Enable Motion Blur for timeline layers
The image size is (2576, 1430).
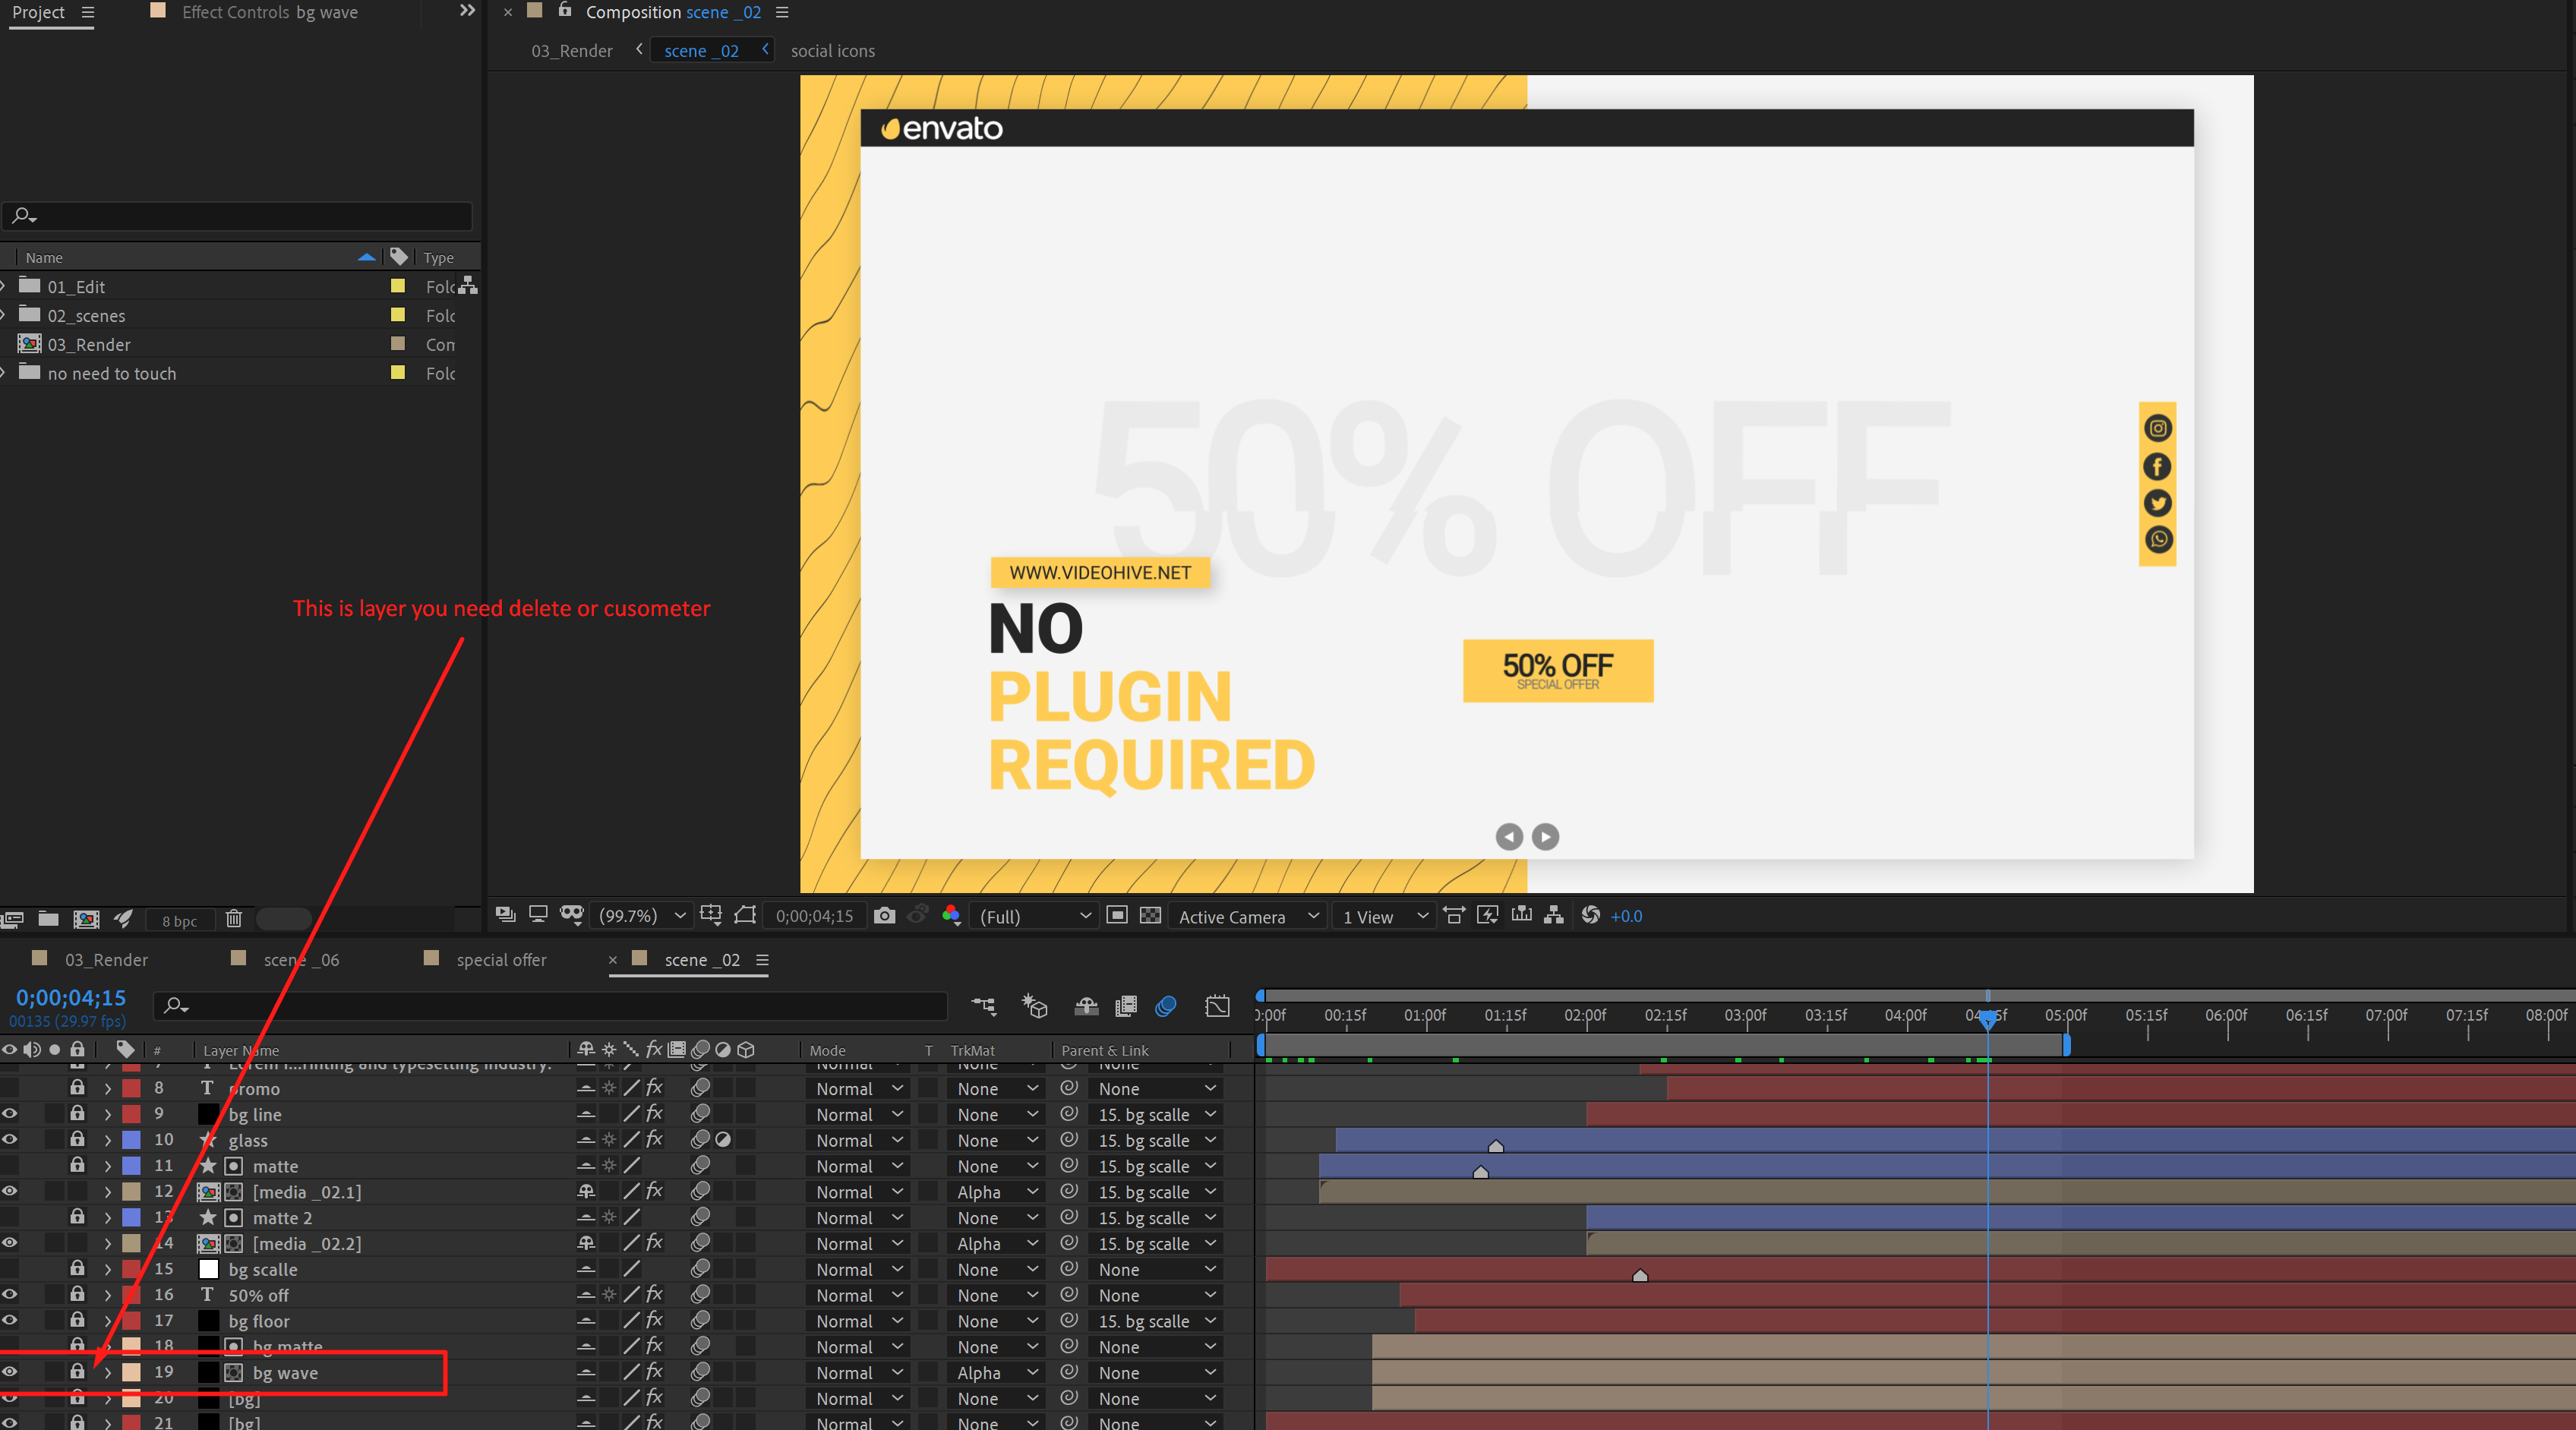1165,1006
